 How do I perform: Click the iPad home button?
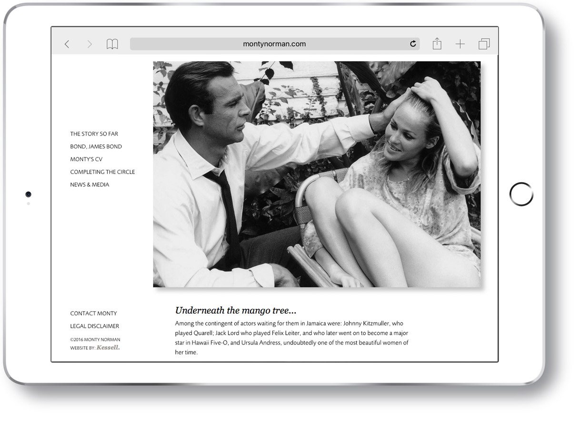521,194
